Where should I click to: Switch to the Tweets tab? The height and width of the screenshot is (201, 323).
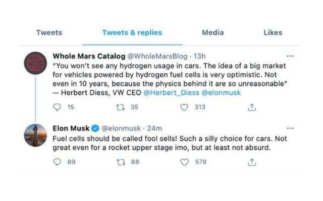[x=49, y=32]
